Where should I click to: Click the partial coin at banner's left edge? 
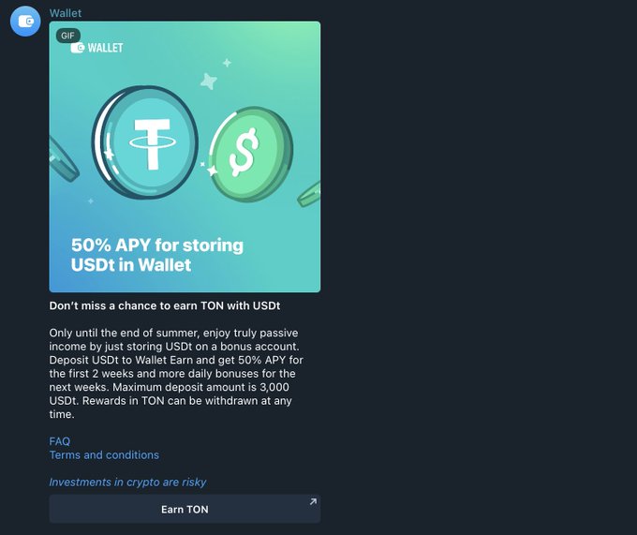click(x=63, y=159)
